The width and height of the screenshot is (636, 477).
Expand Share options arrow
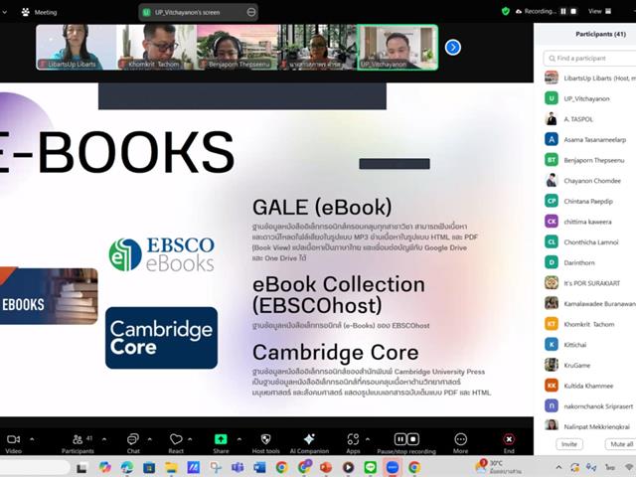click(x=239, y=439)
